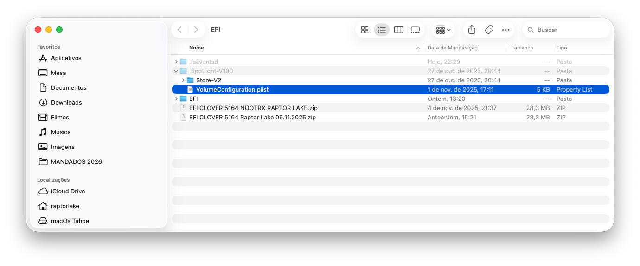Open the group-by dropdown in toolbar
This screenshot has height=266, width=640.
[x=443, y=30]
